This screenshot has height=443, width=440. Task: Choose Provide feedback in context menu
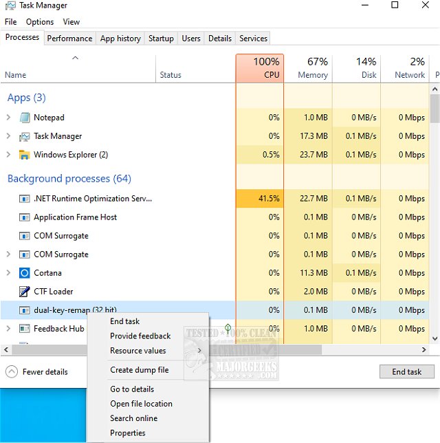[148, 336]
